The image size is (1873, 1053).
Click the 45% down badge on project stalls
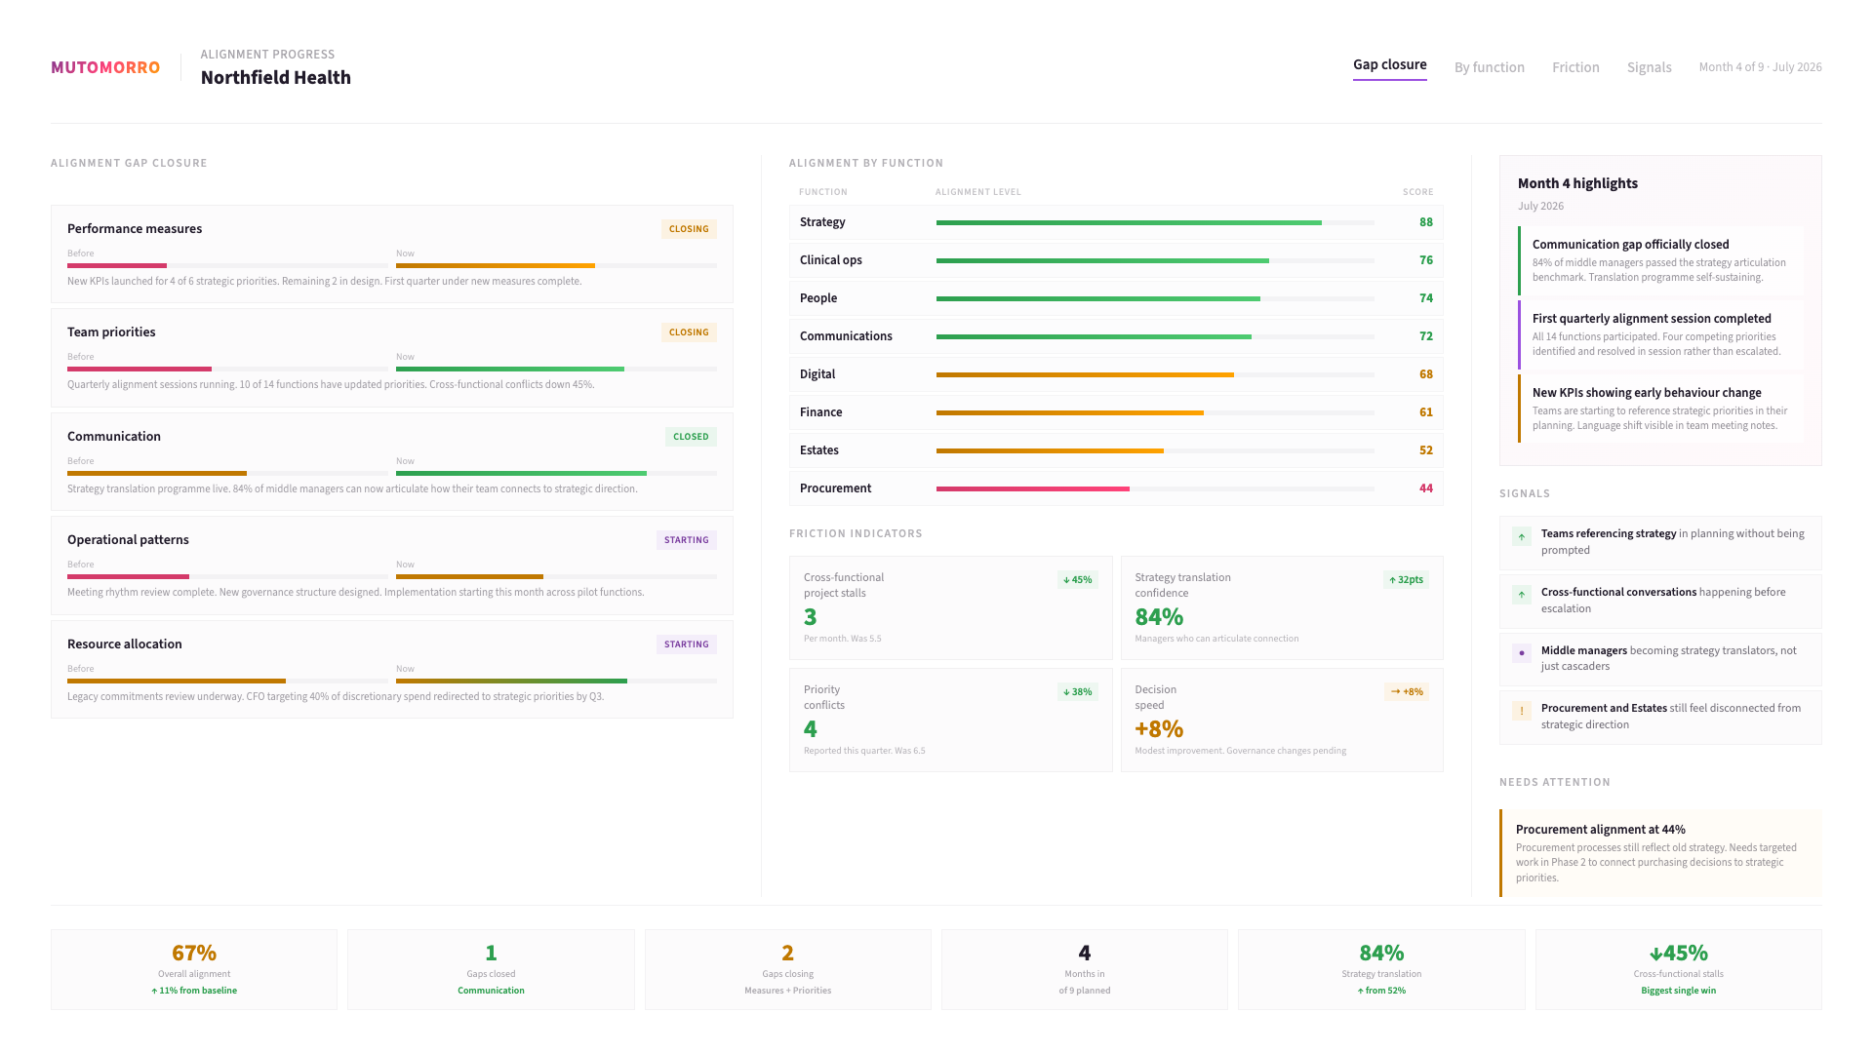[1077, 580]
